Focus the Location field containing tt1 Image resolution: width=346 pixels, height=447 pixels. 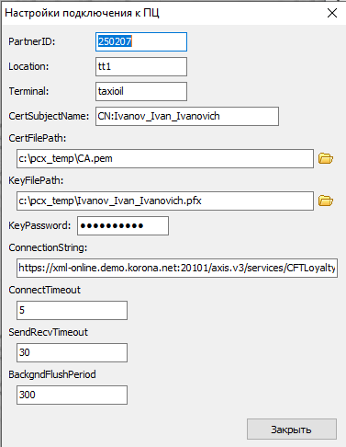[x=141, y=66]
